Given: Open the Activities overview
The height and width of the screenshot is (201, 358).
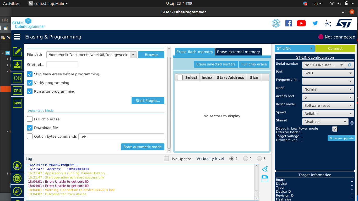Looking at the screenshot, I should (x=11, y=4).
